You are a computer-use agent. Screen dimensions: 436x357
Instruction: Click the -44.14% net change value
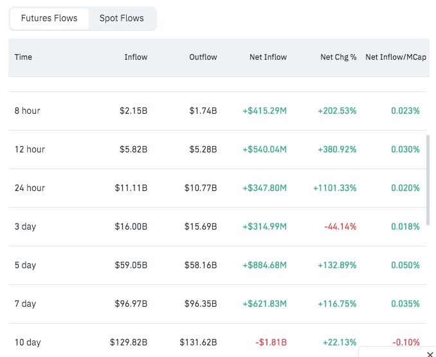[340, 226]
